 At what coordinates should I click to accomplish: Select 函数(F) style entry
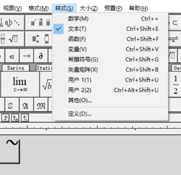pos(110,39)
